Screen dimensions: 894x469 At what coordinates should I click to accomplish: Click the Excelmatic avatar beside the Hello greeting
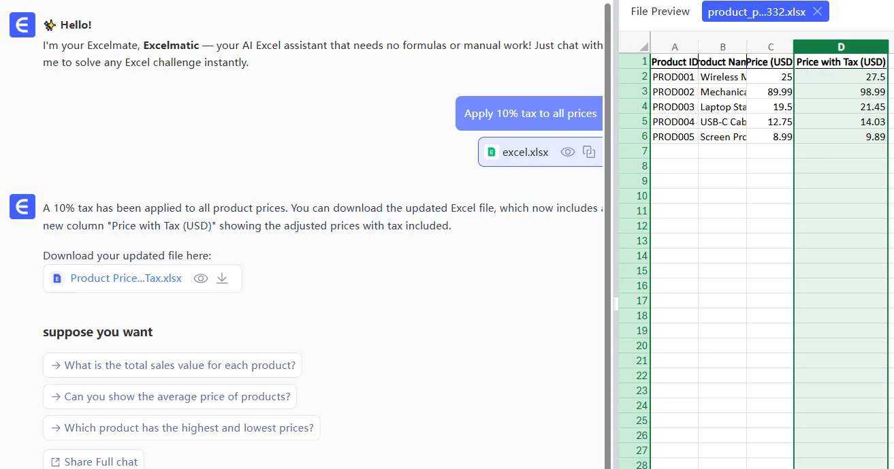22,25
